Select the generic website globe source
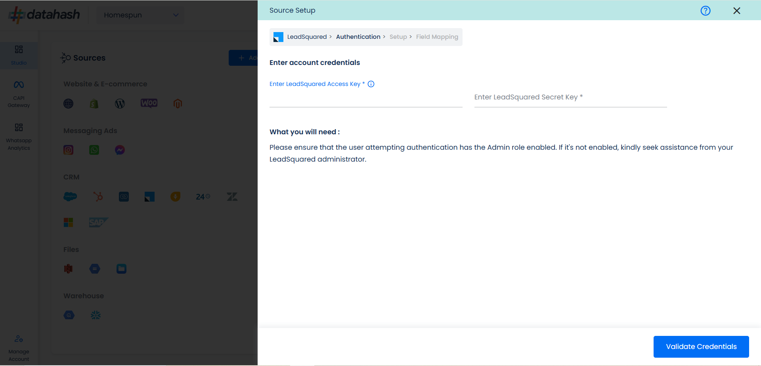Viewport: 761px width, 366px height. point(69,104)
